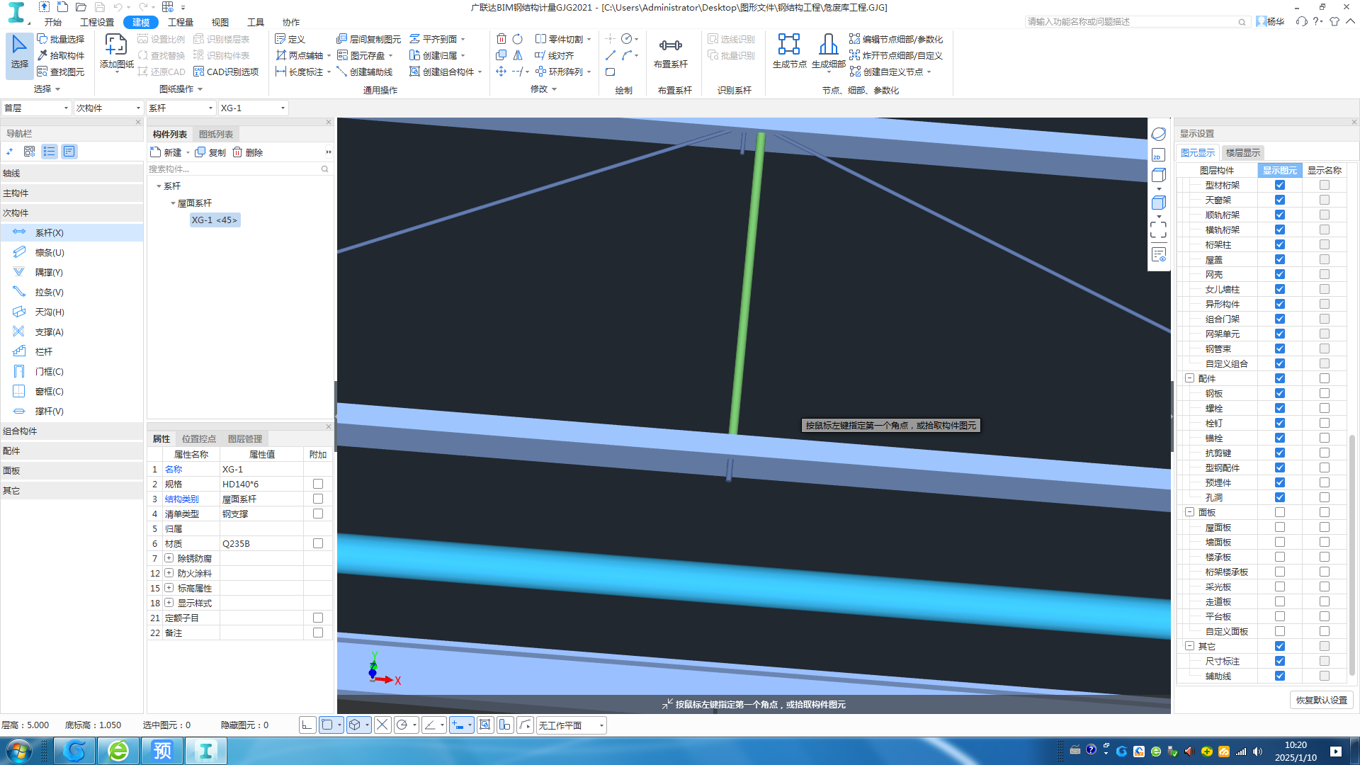Click the 添加图纸 icon in ribbon
Image resolution: width=1360 pixels, height=765 pixels.
[x=116, y=45]
